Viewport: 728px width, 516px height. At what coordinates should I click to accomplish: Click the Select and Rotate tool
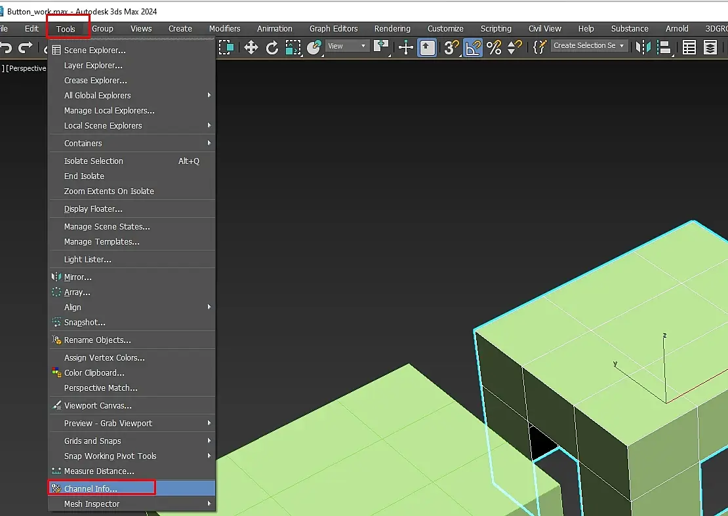pos(272,47)
